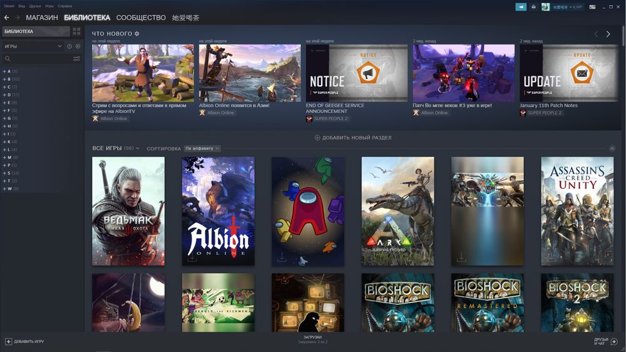Open the notifications inbox icon
Image resolution: width=626 pixels, height=352 pixels.
(x=533, y=7)
